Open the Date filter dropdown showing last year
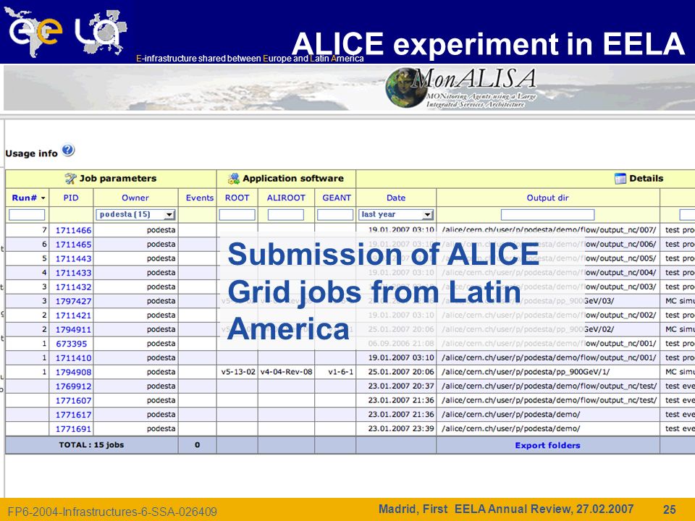 395,214
